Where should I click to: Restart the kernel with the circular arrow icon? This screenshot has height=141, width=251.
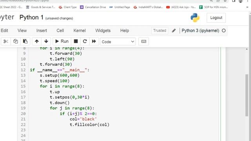(x=85, y=42)
